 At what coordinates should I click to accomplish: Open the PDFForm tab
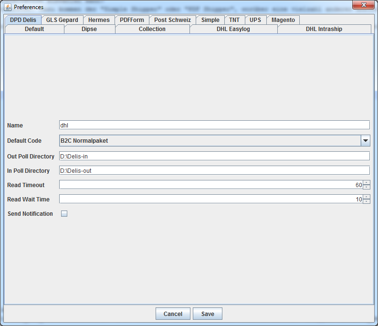(132, 20)
